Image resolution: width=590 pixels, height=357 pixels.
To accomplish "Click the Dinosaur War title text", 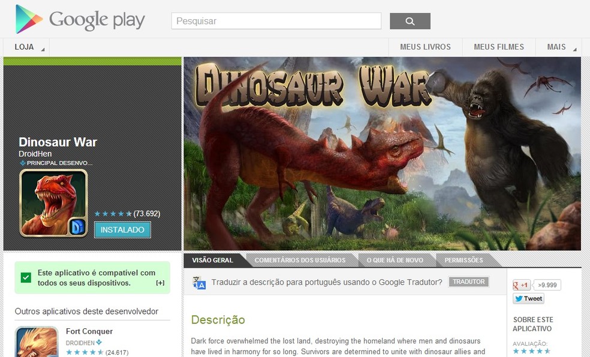I will [58, 142].
